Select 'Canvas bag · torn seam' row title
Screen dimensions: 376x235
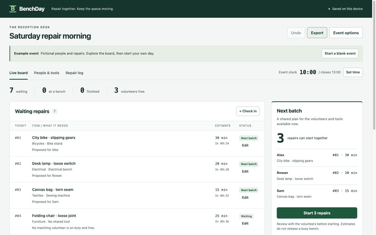(x=53, y=190)
